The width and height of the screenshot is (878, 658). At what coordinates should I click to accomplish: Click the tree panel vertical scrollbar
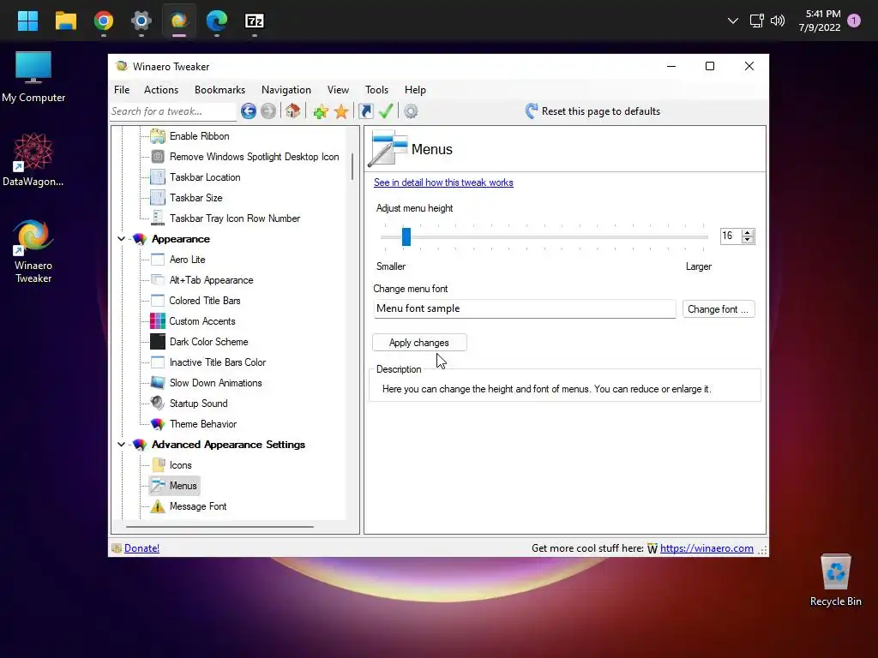point(352,167)
